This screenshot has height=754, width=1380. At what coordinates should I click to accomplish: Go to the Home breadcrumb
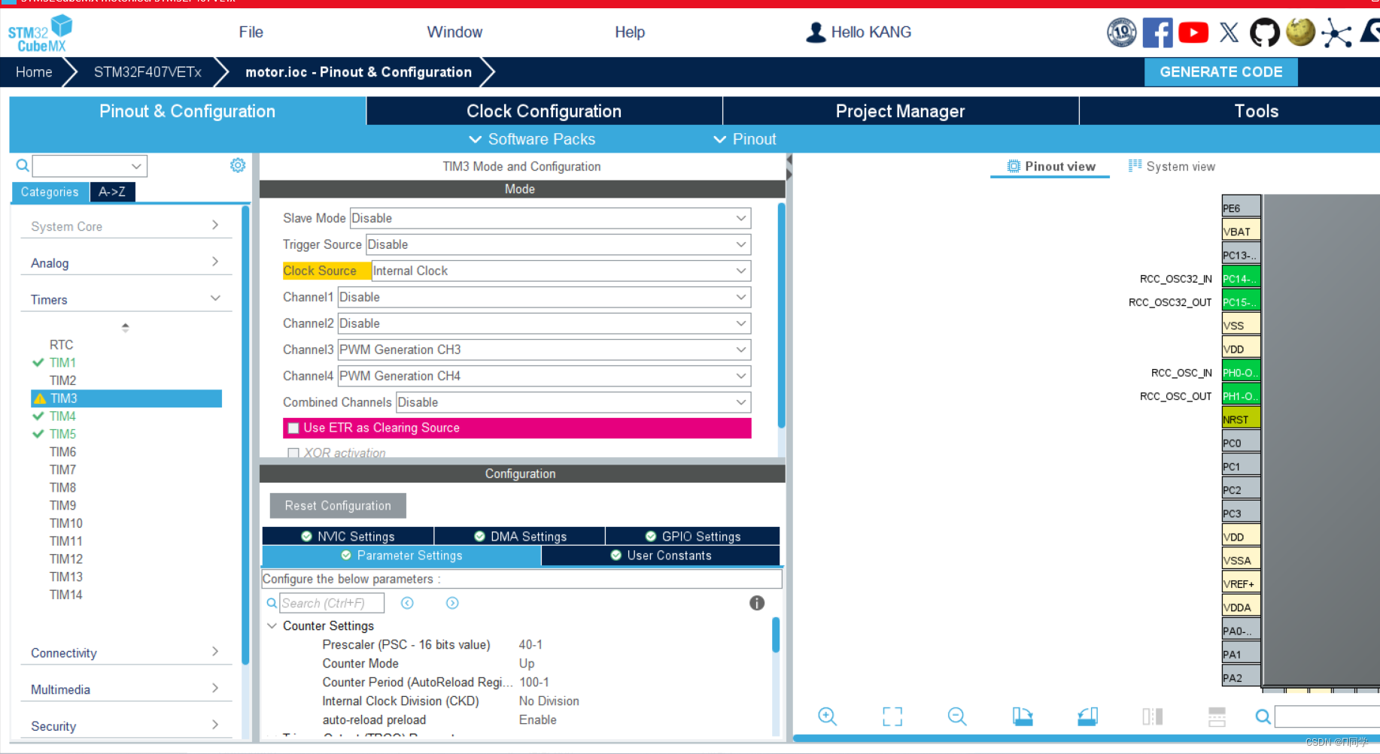(x=34, y=72)
